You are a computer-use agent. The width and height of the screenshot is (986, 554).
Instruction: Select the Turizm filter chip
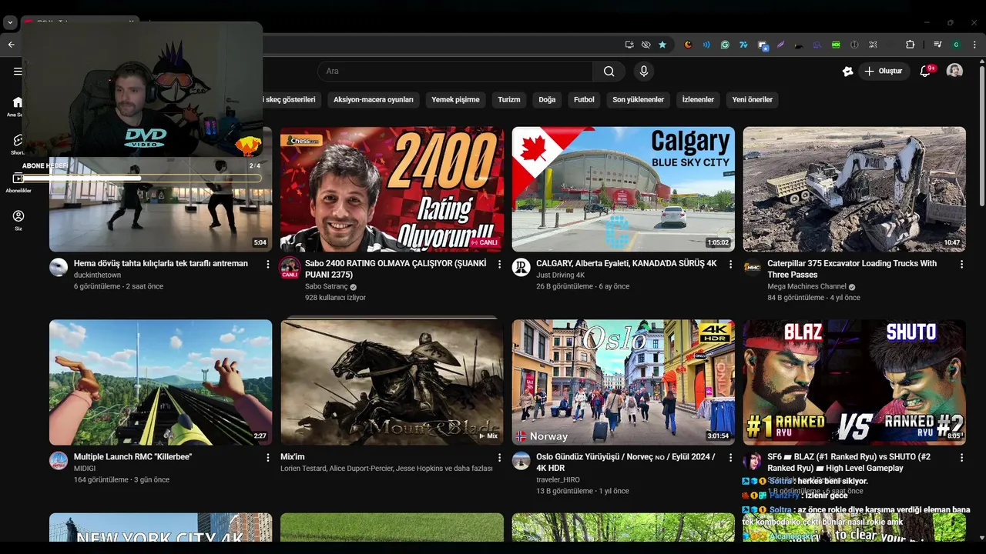click(x=509, y=99)
